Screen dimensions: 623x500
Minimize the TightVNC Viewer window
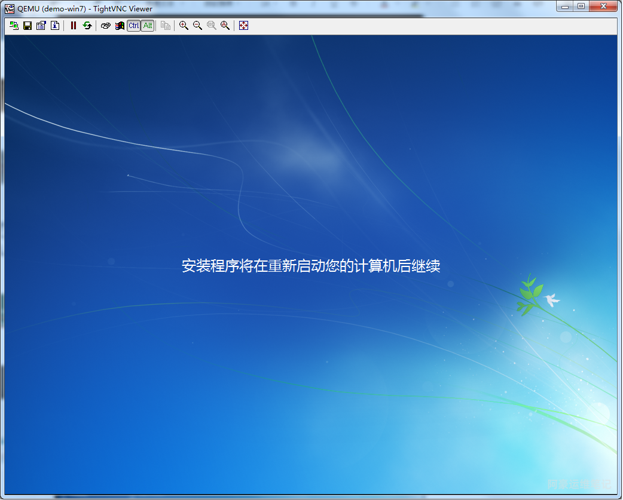click(566, 7)
